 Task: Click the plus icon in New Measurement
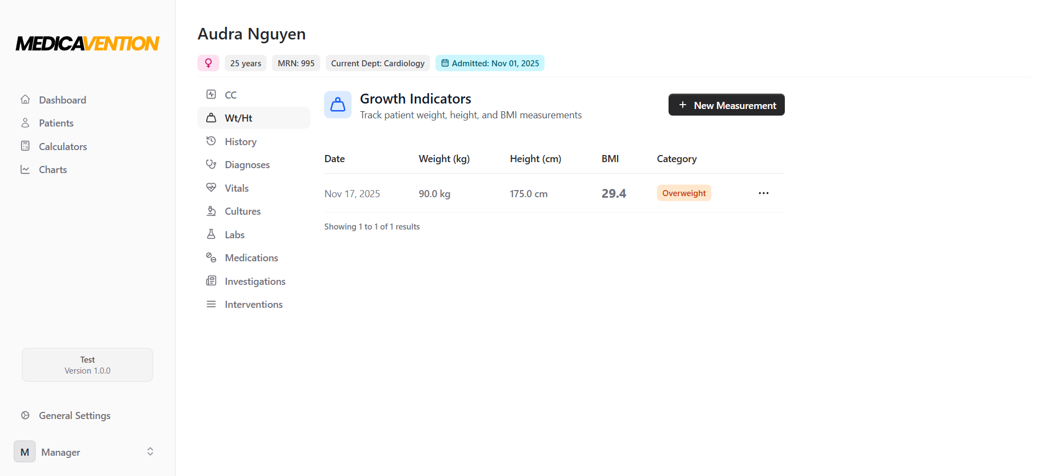pos(683,105)
